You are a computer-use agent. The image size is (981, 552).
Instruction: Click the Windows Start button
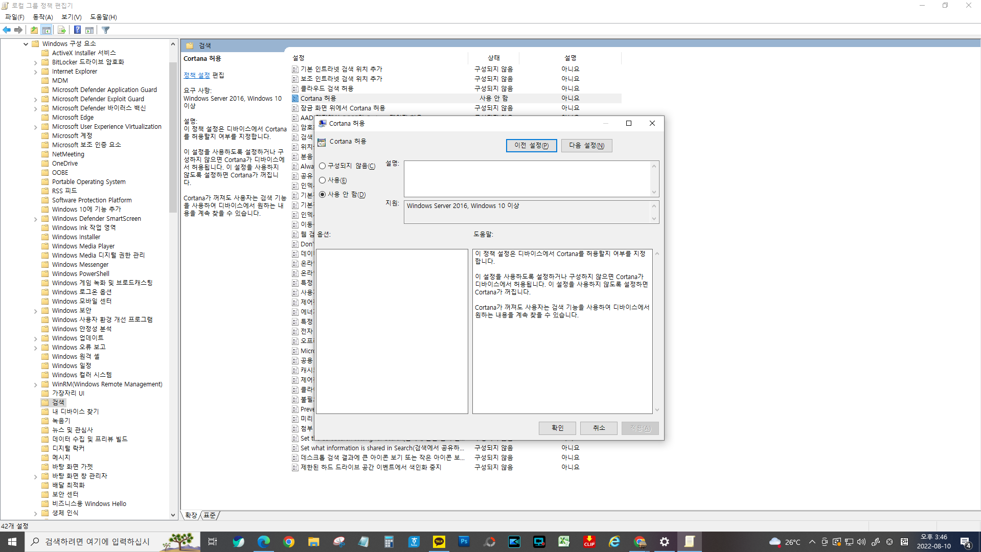12,542
